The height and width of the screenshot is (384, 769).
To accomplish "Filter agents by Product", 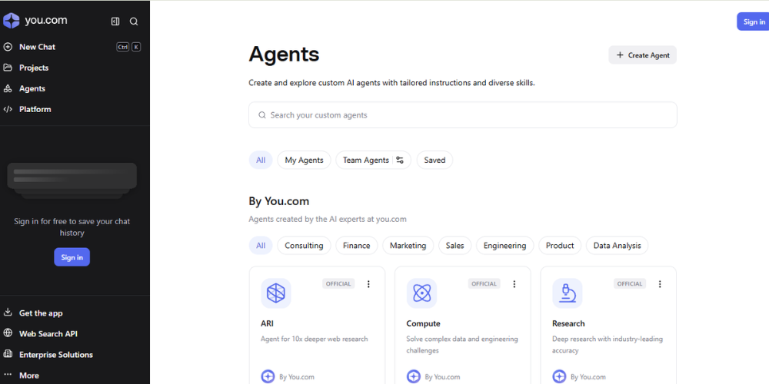I will 560,246.
